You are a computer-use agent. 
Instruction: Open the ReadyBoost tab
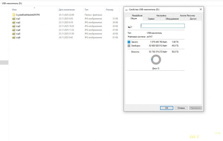coord(137,16)
